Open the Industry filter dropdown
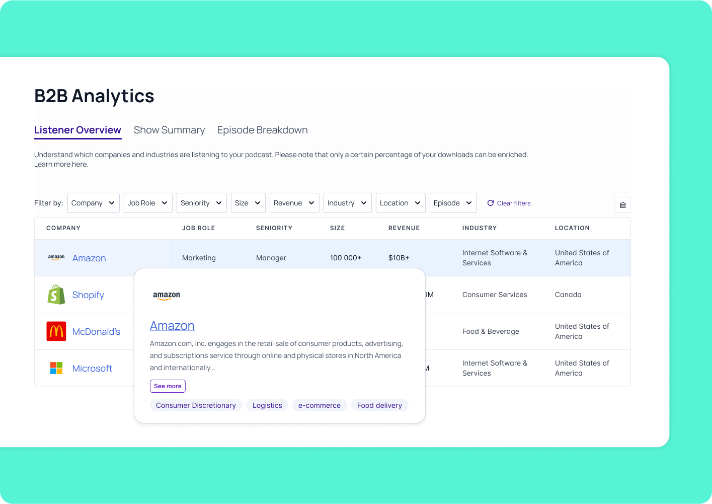712x504 pixels. click(x=348, y=203)
